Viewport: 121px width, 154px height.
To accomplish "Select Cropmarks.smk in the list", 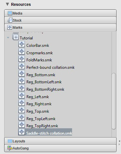I will [40, 53].
